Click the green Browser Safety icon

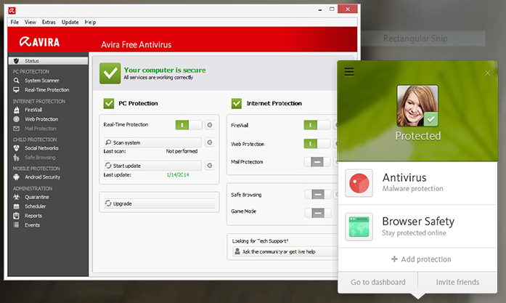coord(359,227)
